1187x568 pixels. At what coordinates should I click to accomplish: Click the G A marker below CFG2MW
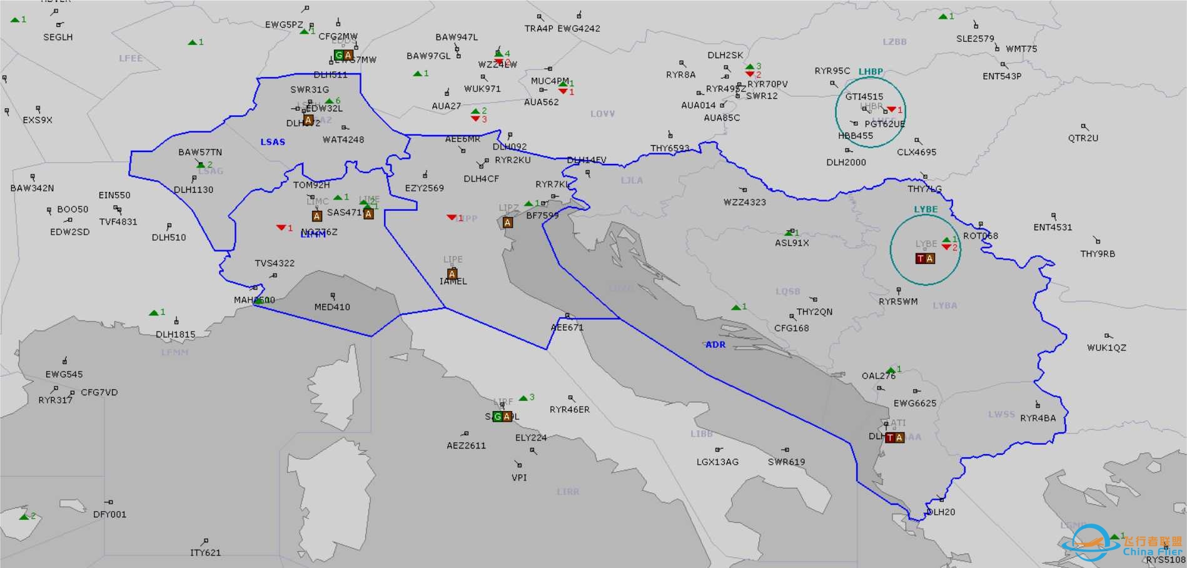pyautogui.click(x=343, y=55)
